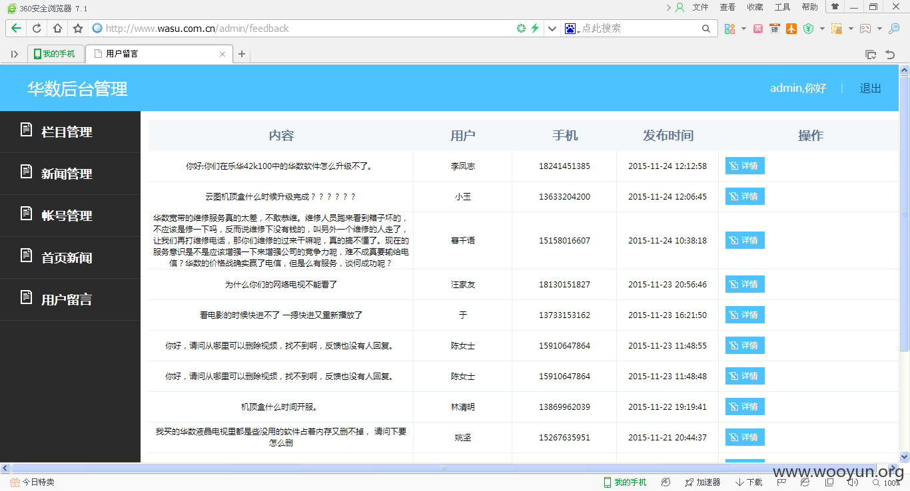Viewport: 910px width, 491px height.
Task: Open 详情 for 李凤志's message
Action: (x=745, y=166)
